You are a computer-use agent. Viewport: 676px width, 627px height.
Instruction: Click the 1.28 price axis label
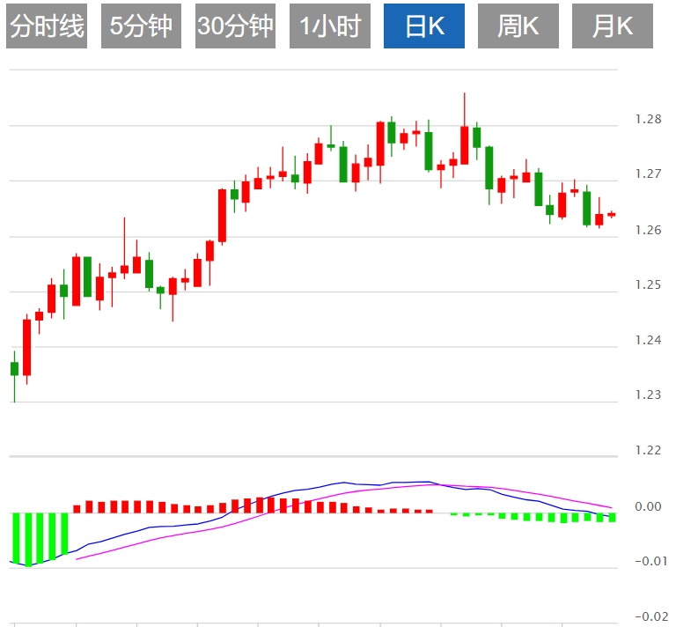click(649, 119)
